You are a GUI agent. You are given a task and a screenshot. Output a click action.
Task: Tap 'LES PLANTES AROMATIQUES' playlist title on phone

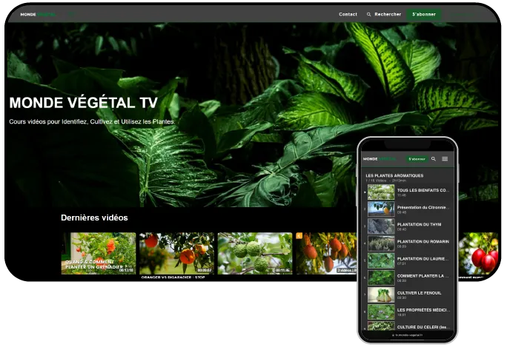point(394,175)
